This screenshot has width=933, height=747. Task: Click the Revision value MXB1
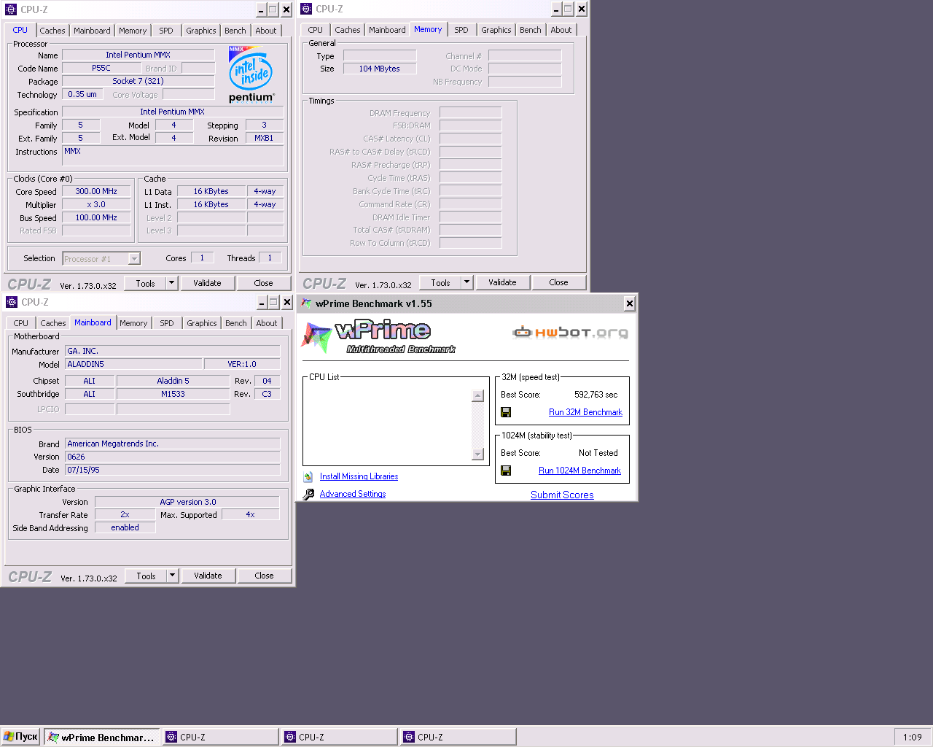264,138
